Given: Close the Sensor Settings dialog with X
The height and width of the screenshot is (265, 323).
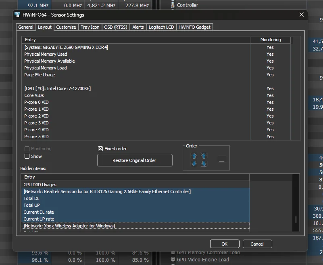Looking at the screenshot, I should 302,15.
